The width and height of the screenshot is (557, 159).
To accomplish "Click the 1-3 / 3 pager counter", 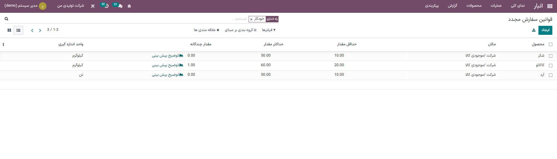I will point(53,30).
